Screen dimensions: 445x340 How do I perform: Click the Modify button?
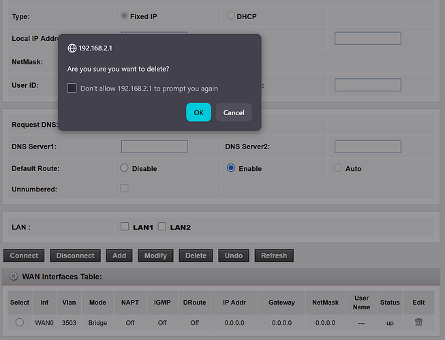pyautogui.click(x=156, y=256)
